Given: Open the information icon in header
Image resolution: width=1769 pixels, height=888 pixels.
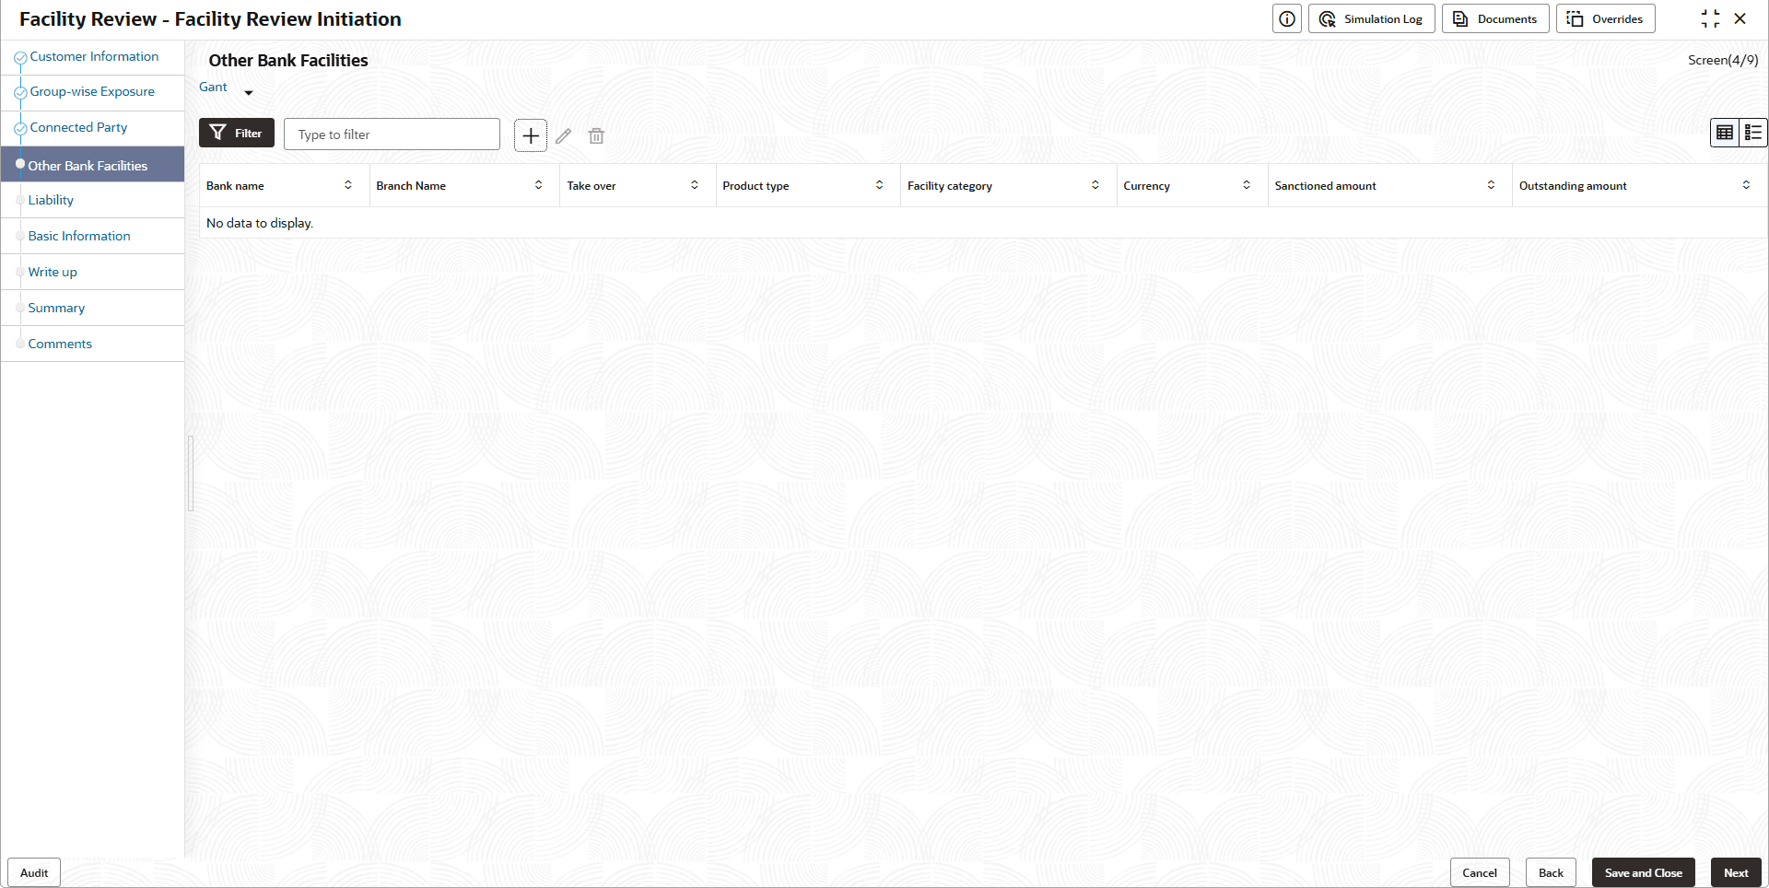Looking at the screenshot, I should click(1286, 19).
